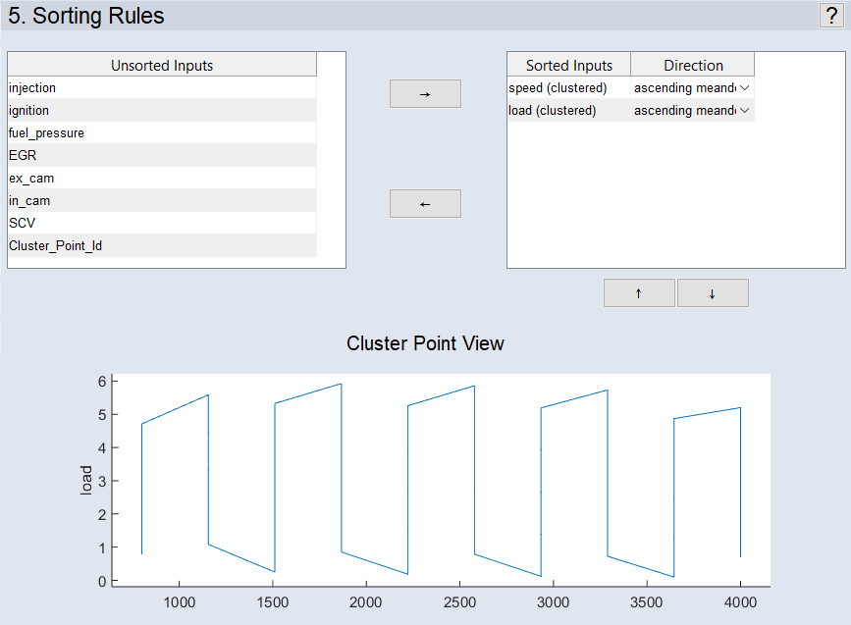Select injection in Unsorted Inputs

click(162, 88)
